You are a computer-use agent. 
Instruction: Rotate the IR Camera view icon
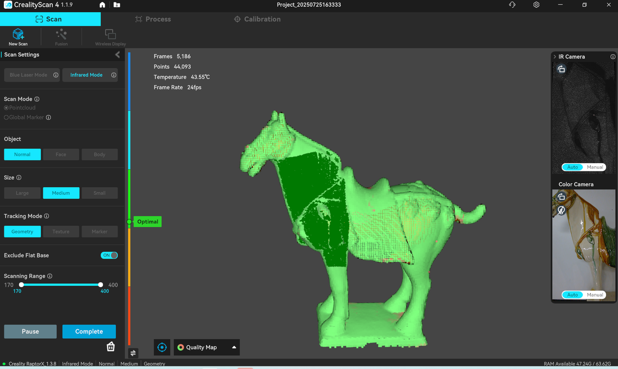pyautogui.click(x=562, y=69)
